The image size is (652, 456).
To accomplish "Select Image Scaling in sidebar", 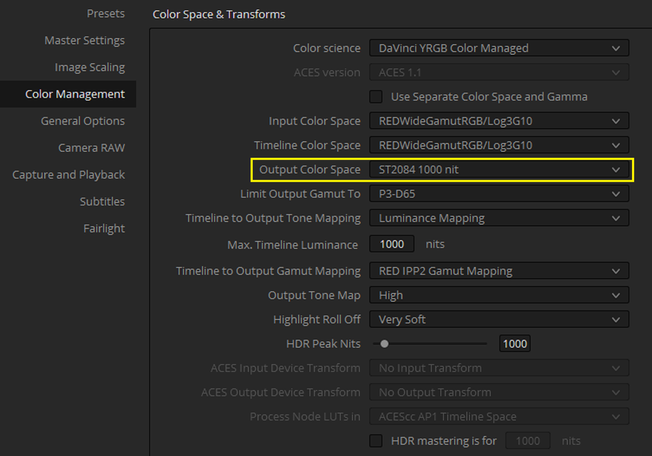I will [x=89, y=67].
